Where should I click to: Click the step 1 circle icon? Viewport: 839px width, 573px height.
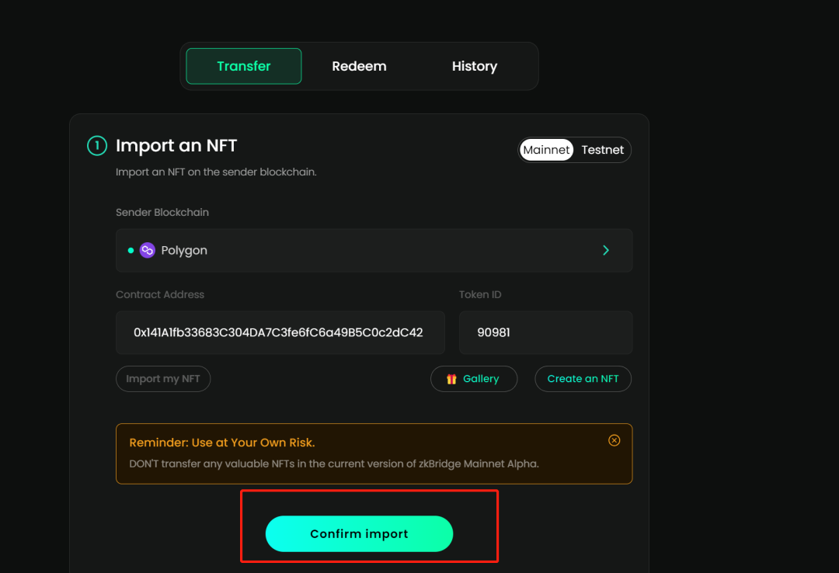click(96, 145)
